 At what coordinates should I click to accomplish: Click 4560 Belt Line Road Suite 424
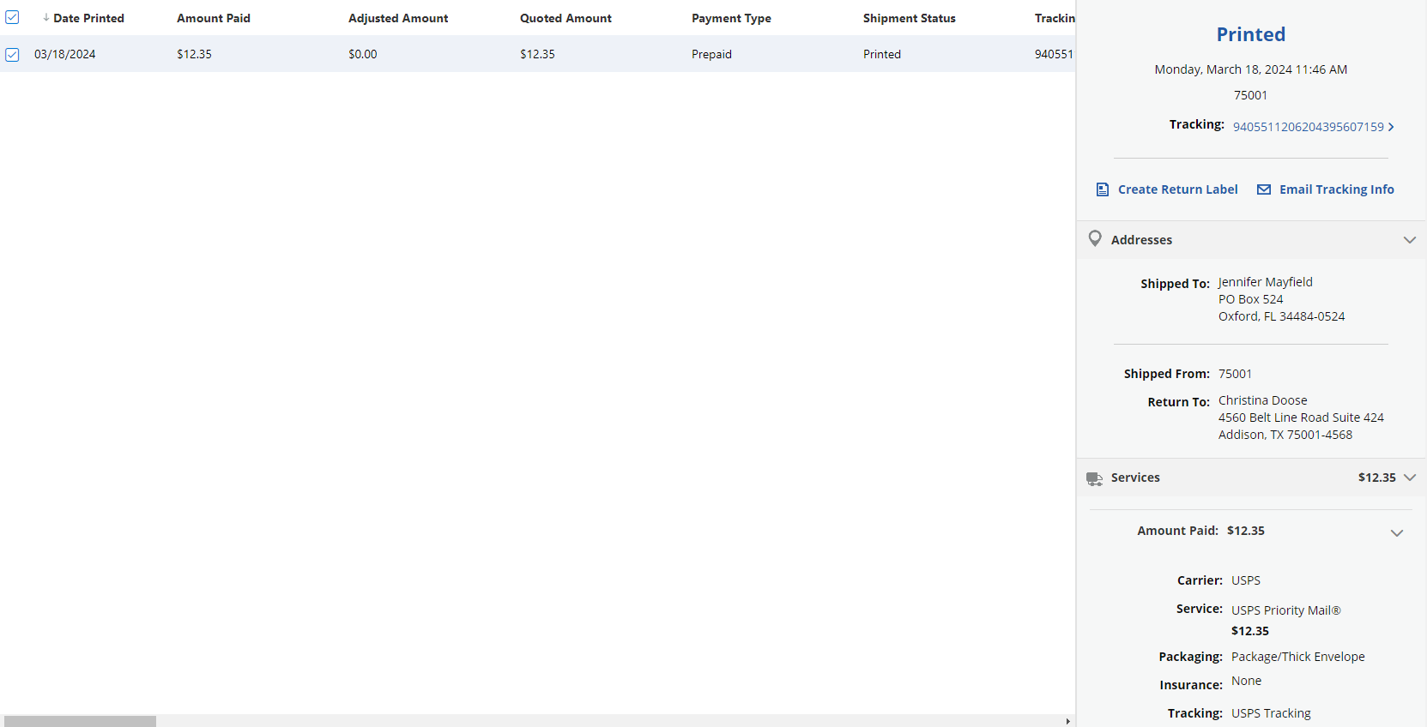point(1301,418)
